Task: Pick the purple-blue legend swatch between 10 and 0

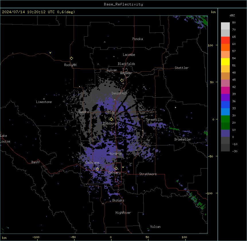Action: click(225, 133)
